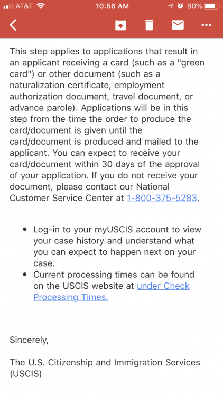
Task: Delete the email using the trash icon
Action: tap(149, 25)
